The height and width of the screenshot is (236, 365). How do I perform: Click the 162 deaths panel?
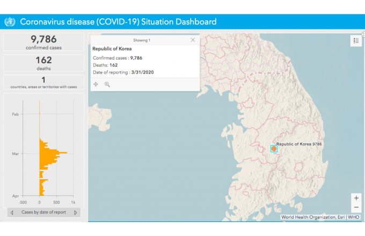click(x=43, y=63)
